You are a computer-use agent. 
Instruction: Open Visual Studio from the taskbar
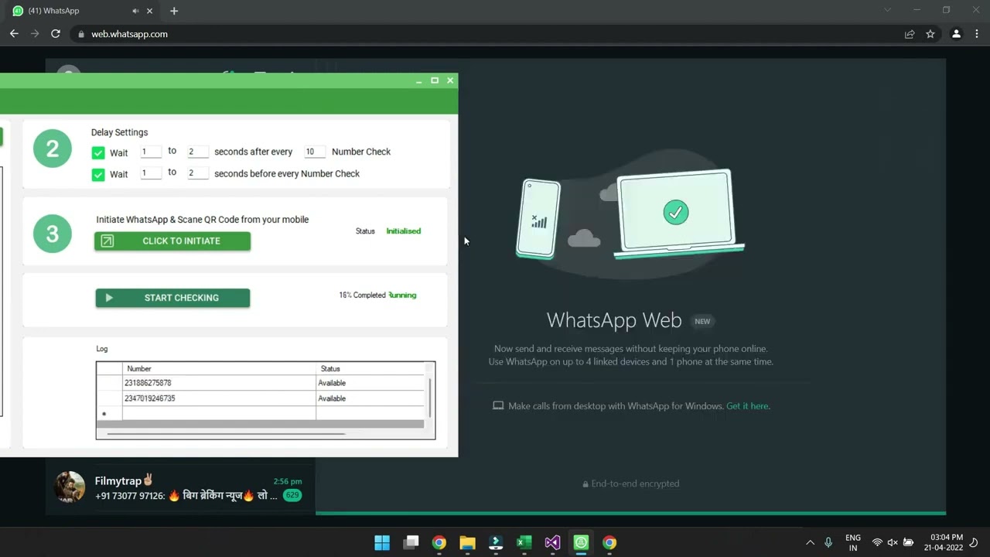tap(552, 542)
